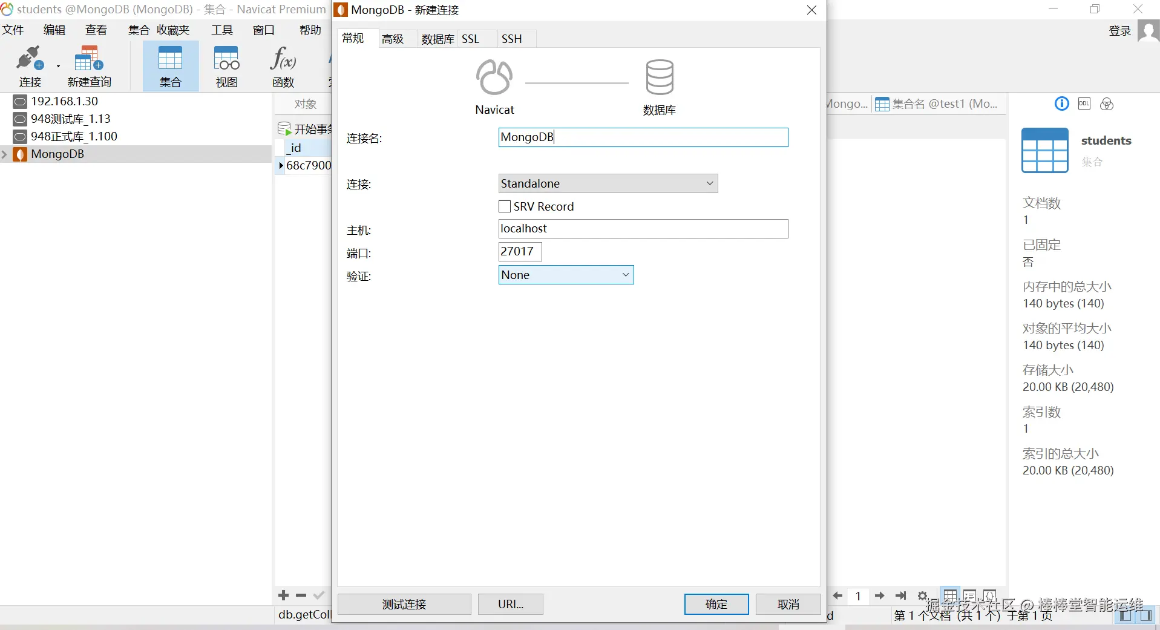This screenshot has height=630, width=1160.
Task: Select the 集合 toolbar icon
Action: click(x=170, y=59)
